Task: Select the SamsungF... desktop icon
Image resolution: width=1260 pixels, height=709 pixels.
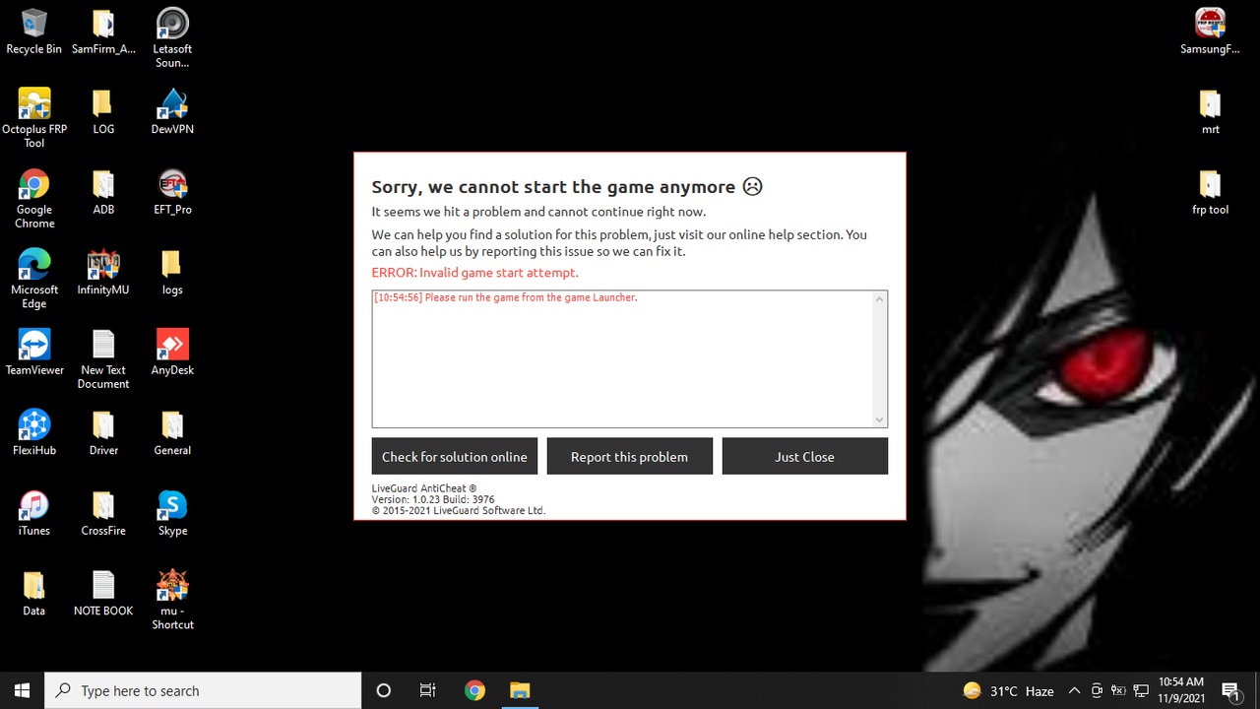Action: coord(1210,31)
